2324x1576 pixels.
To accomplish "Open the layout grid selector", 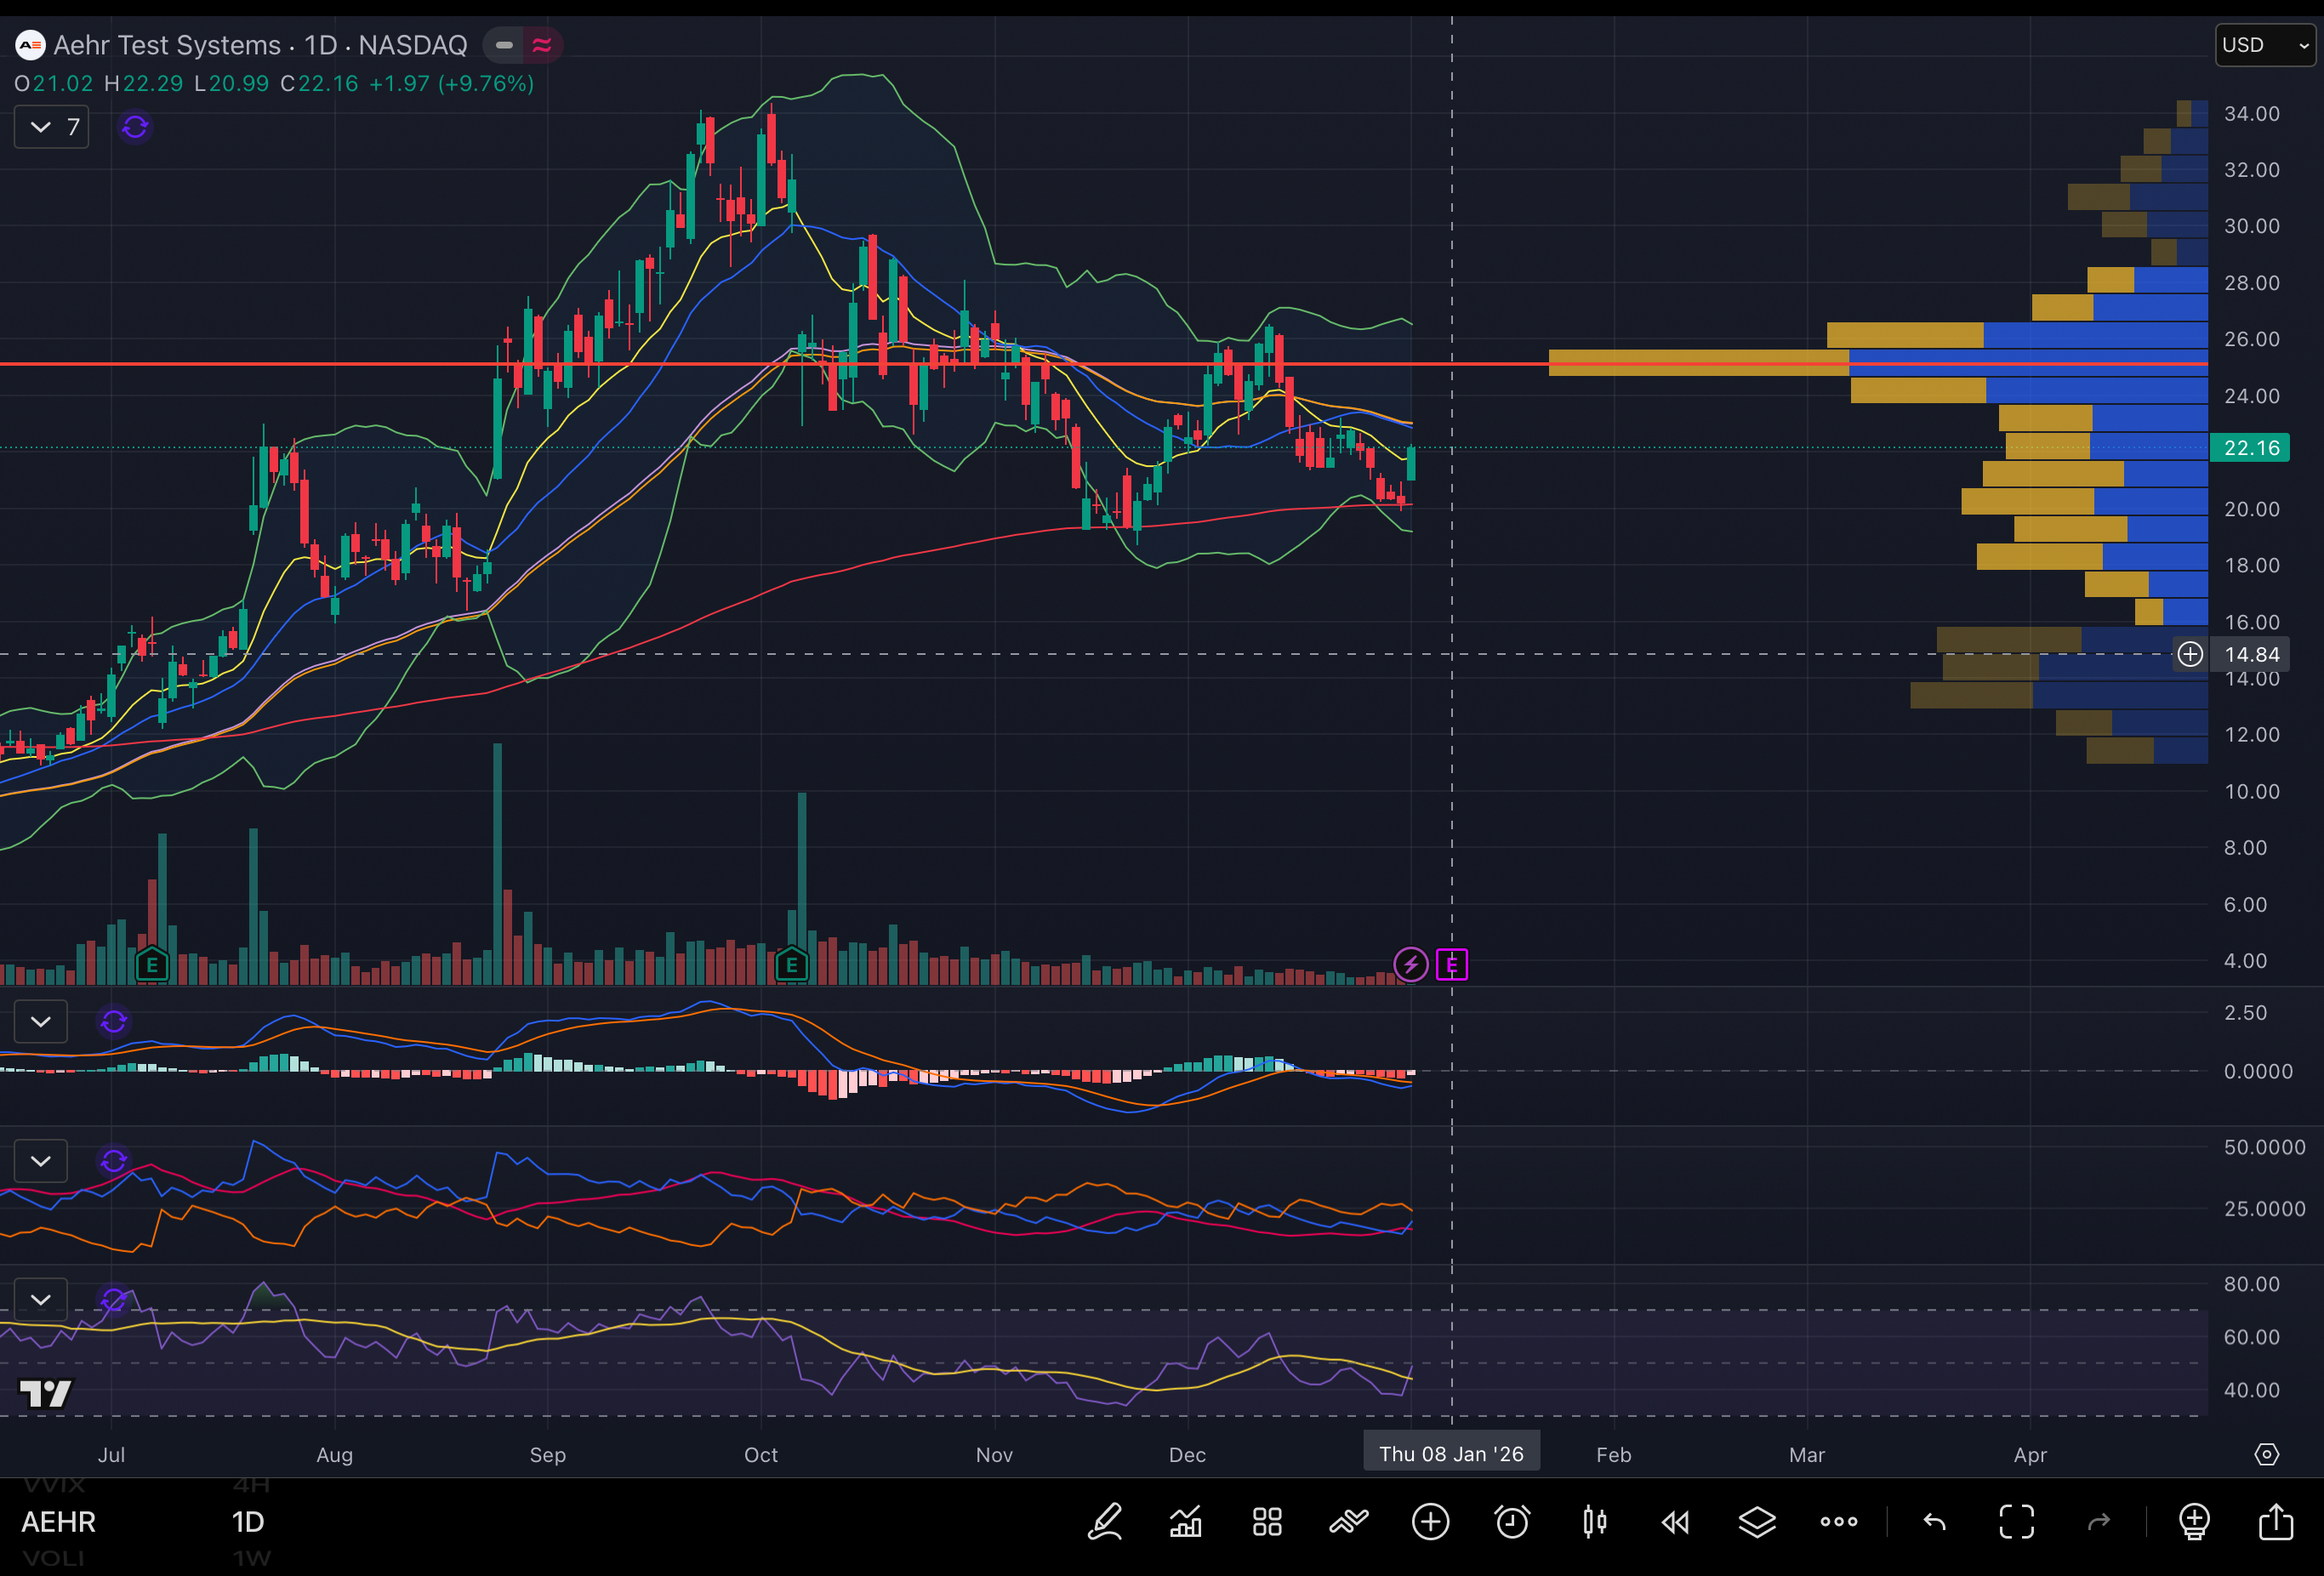I will pyautogui.click(x=1267, y=1521).
